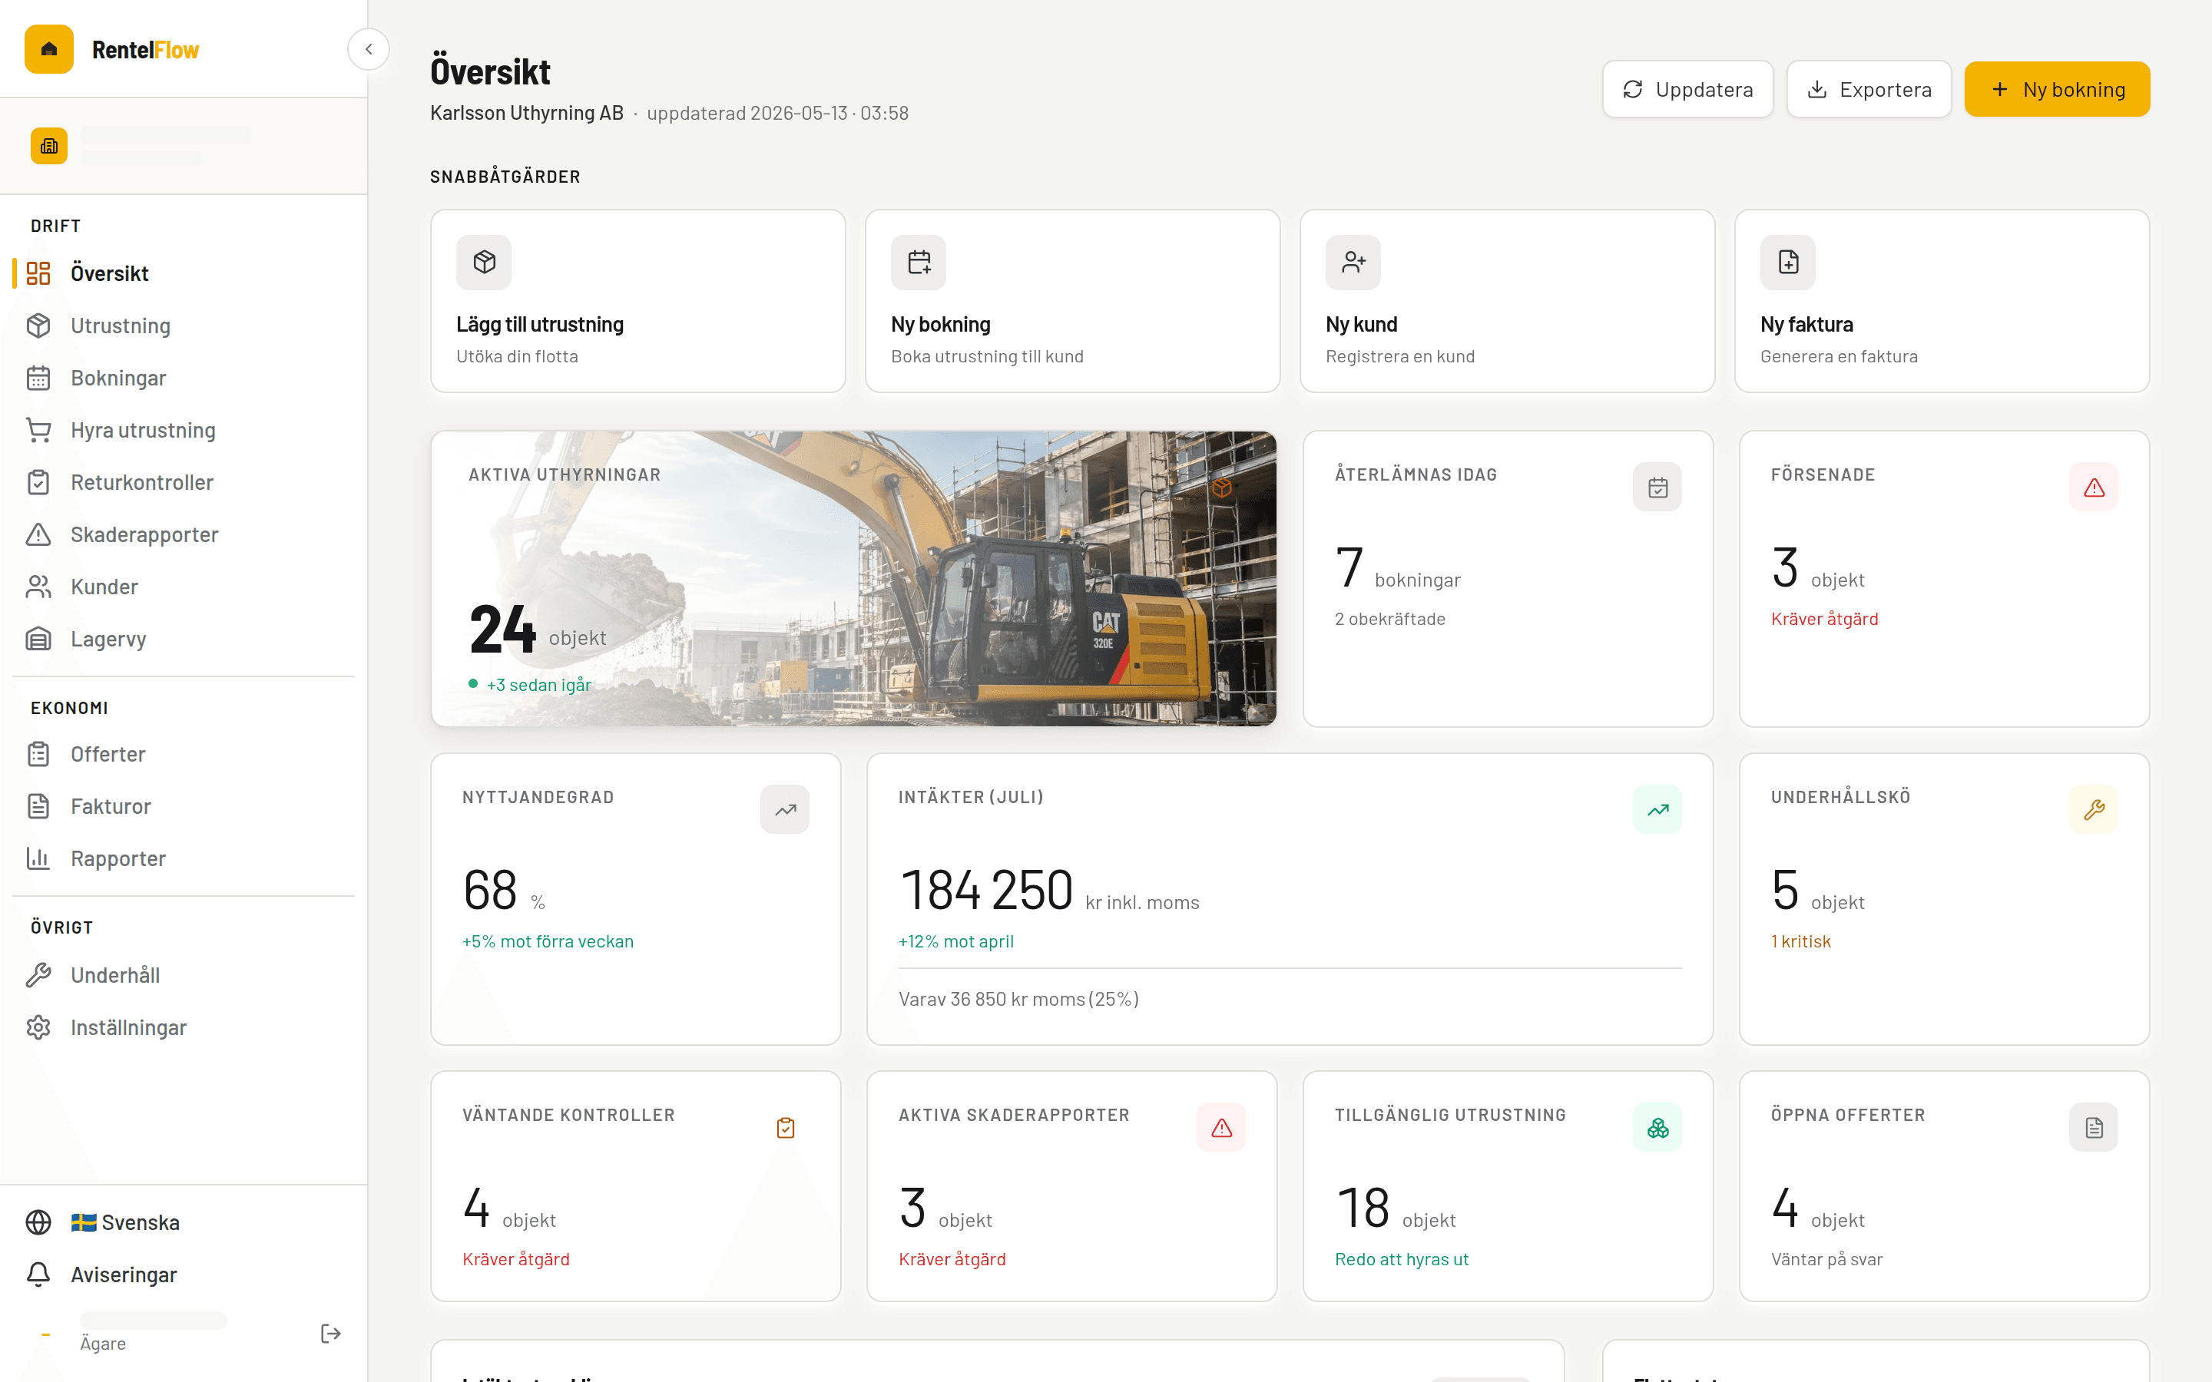The width and height of the screenshot is (2212, 1382).
Task: Click '1 kritisk' in Underhållskö card
Action: point(1800,941)
